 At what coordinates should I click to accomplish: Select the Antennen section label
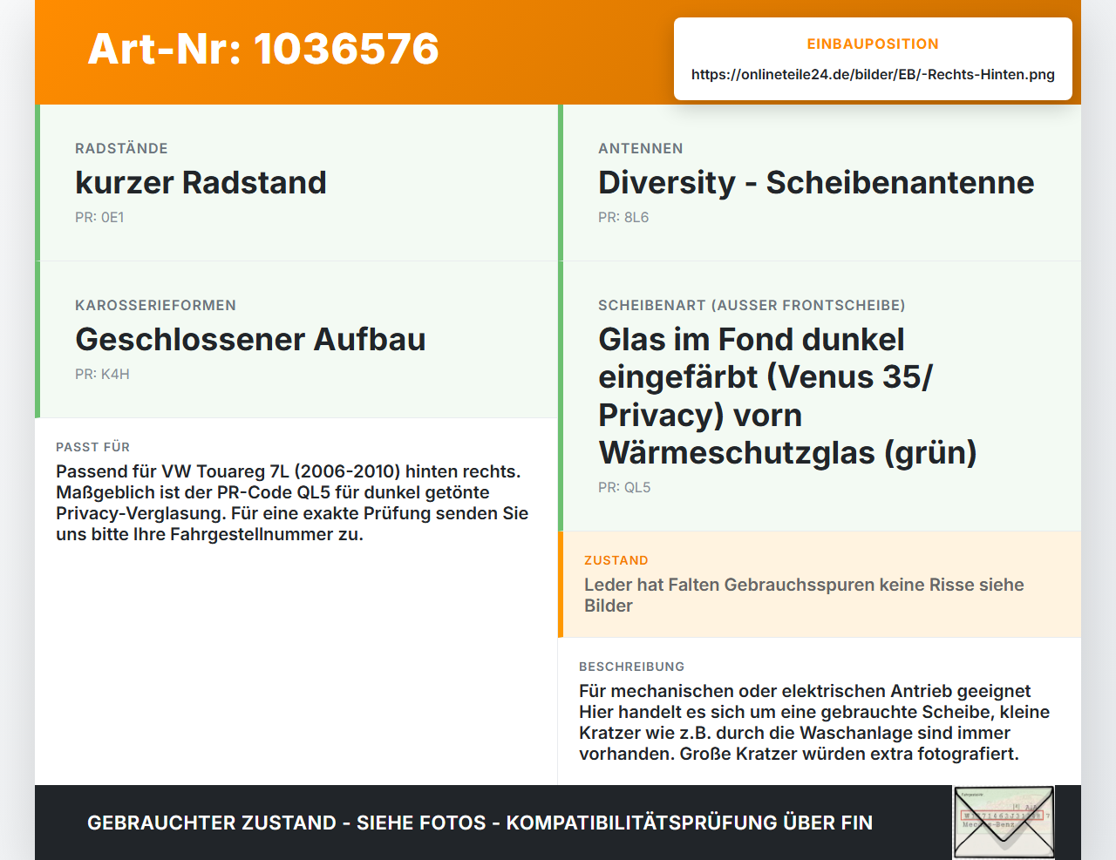(x=641, y=148)
